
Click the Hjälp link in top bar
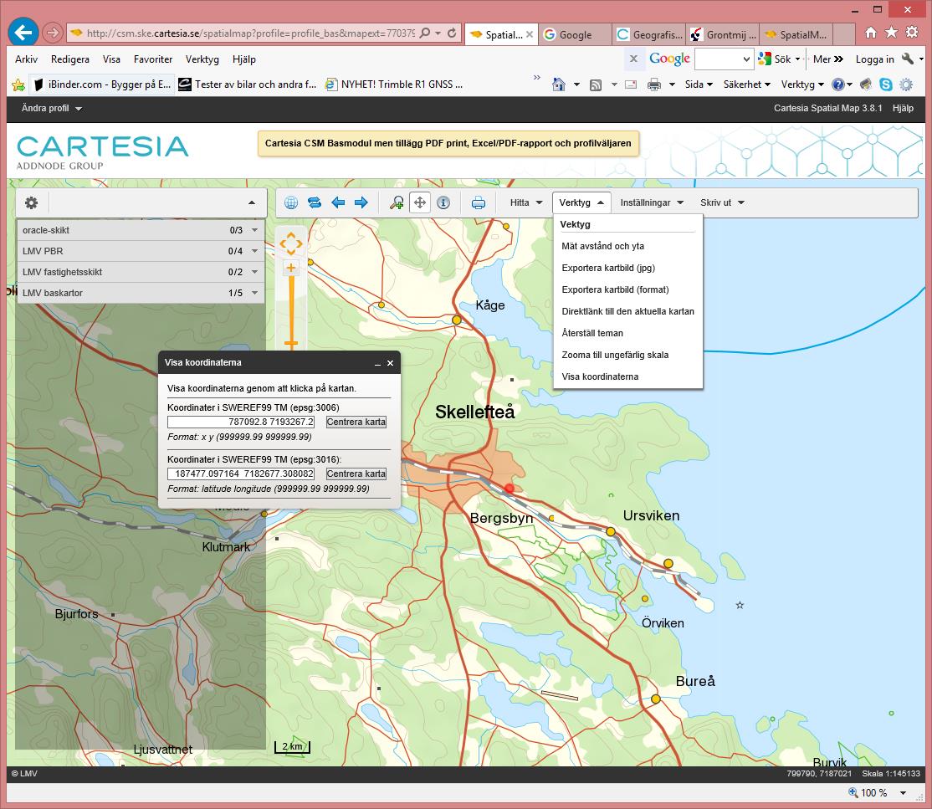[x=902, y=108]
